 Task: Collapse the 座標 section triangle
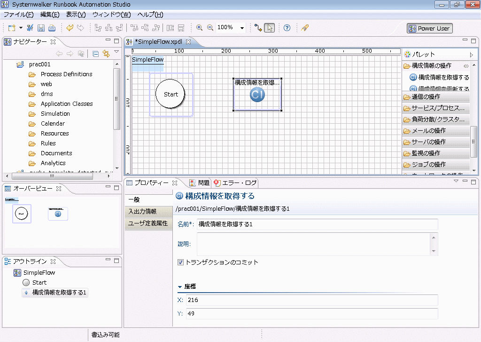click(x=180, y=286)
